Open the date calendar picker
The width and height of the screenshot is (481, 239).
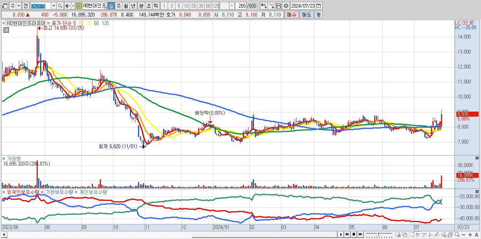pos(318,6)
